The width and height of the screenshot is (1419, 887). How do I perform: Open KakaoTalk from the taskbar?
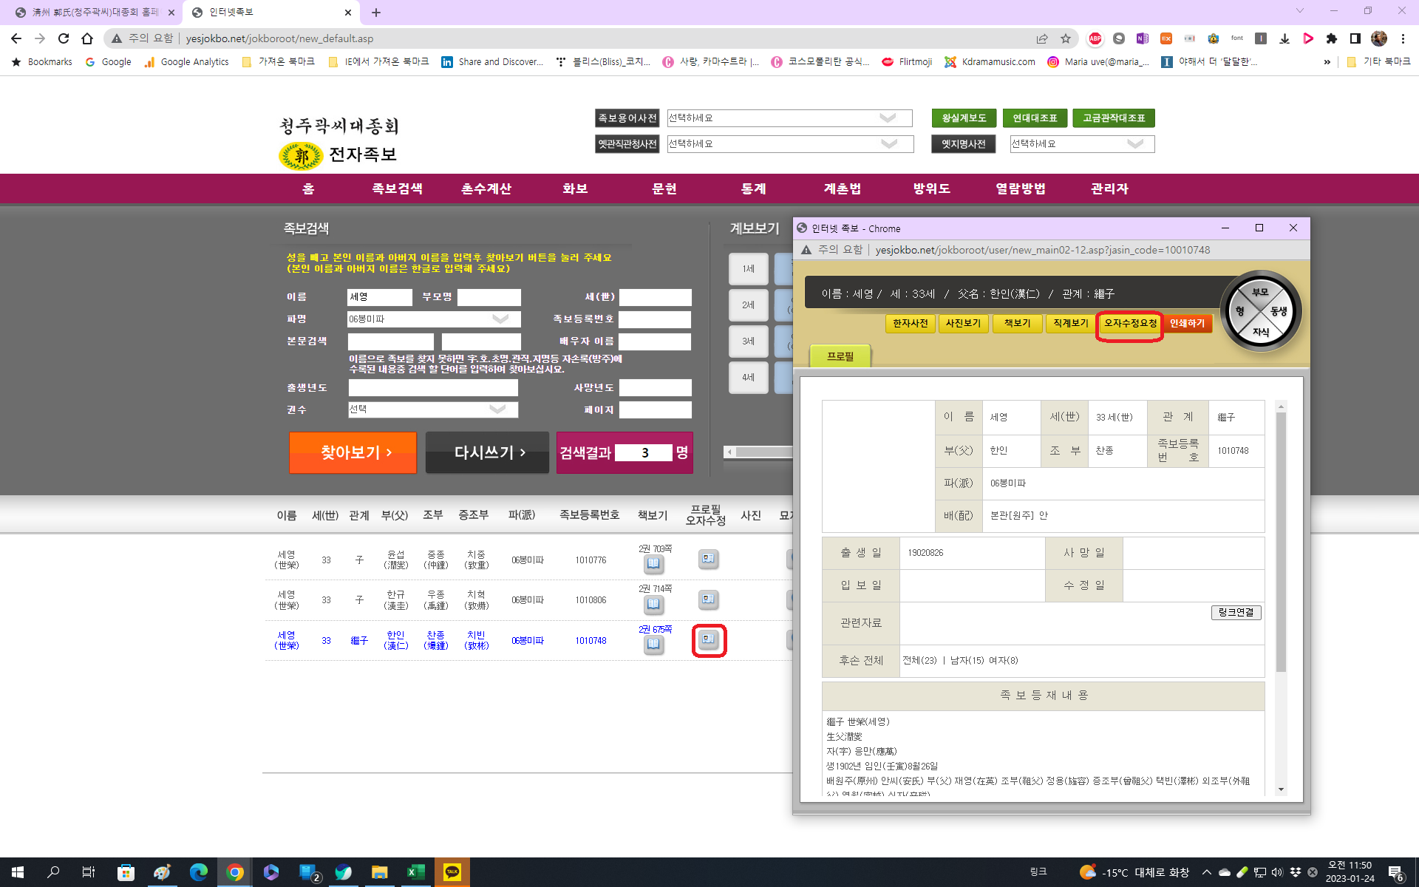(452, 872)
